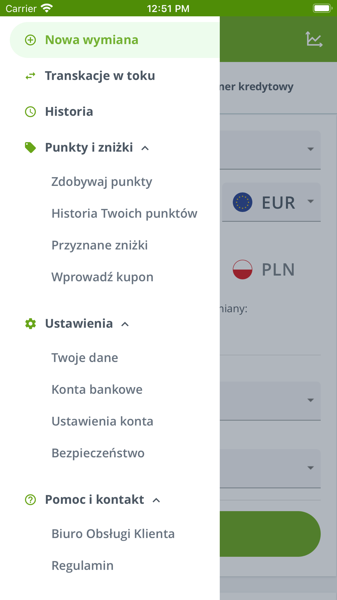Open the EUR currency dropdown
337x600 pixels.
pyautogui.click(x=271, y=202)
